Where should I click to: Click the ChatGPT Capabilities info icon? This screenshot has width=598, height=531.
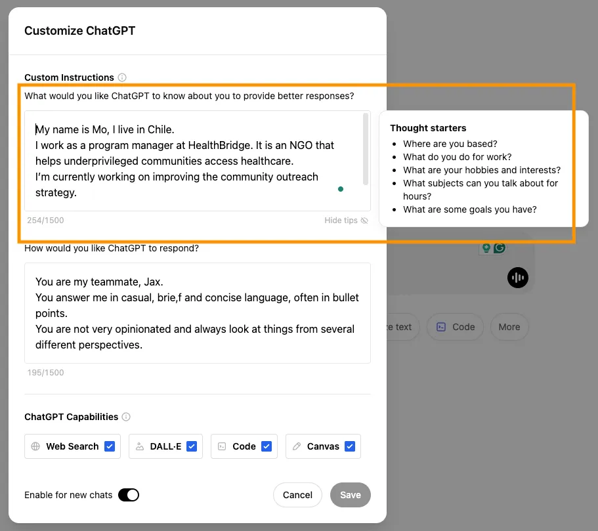coord(126,417)
